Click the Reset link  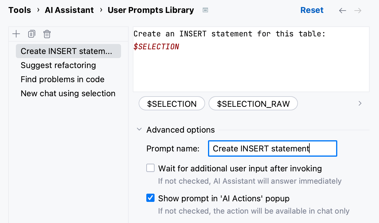[x=312, y=10]
